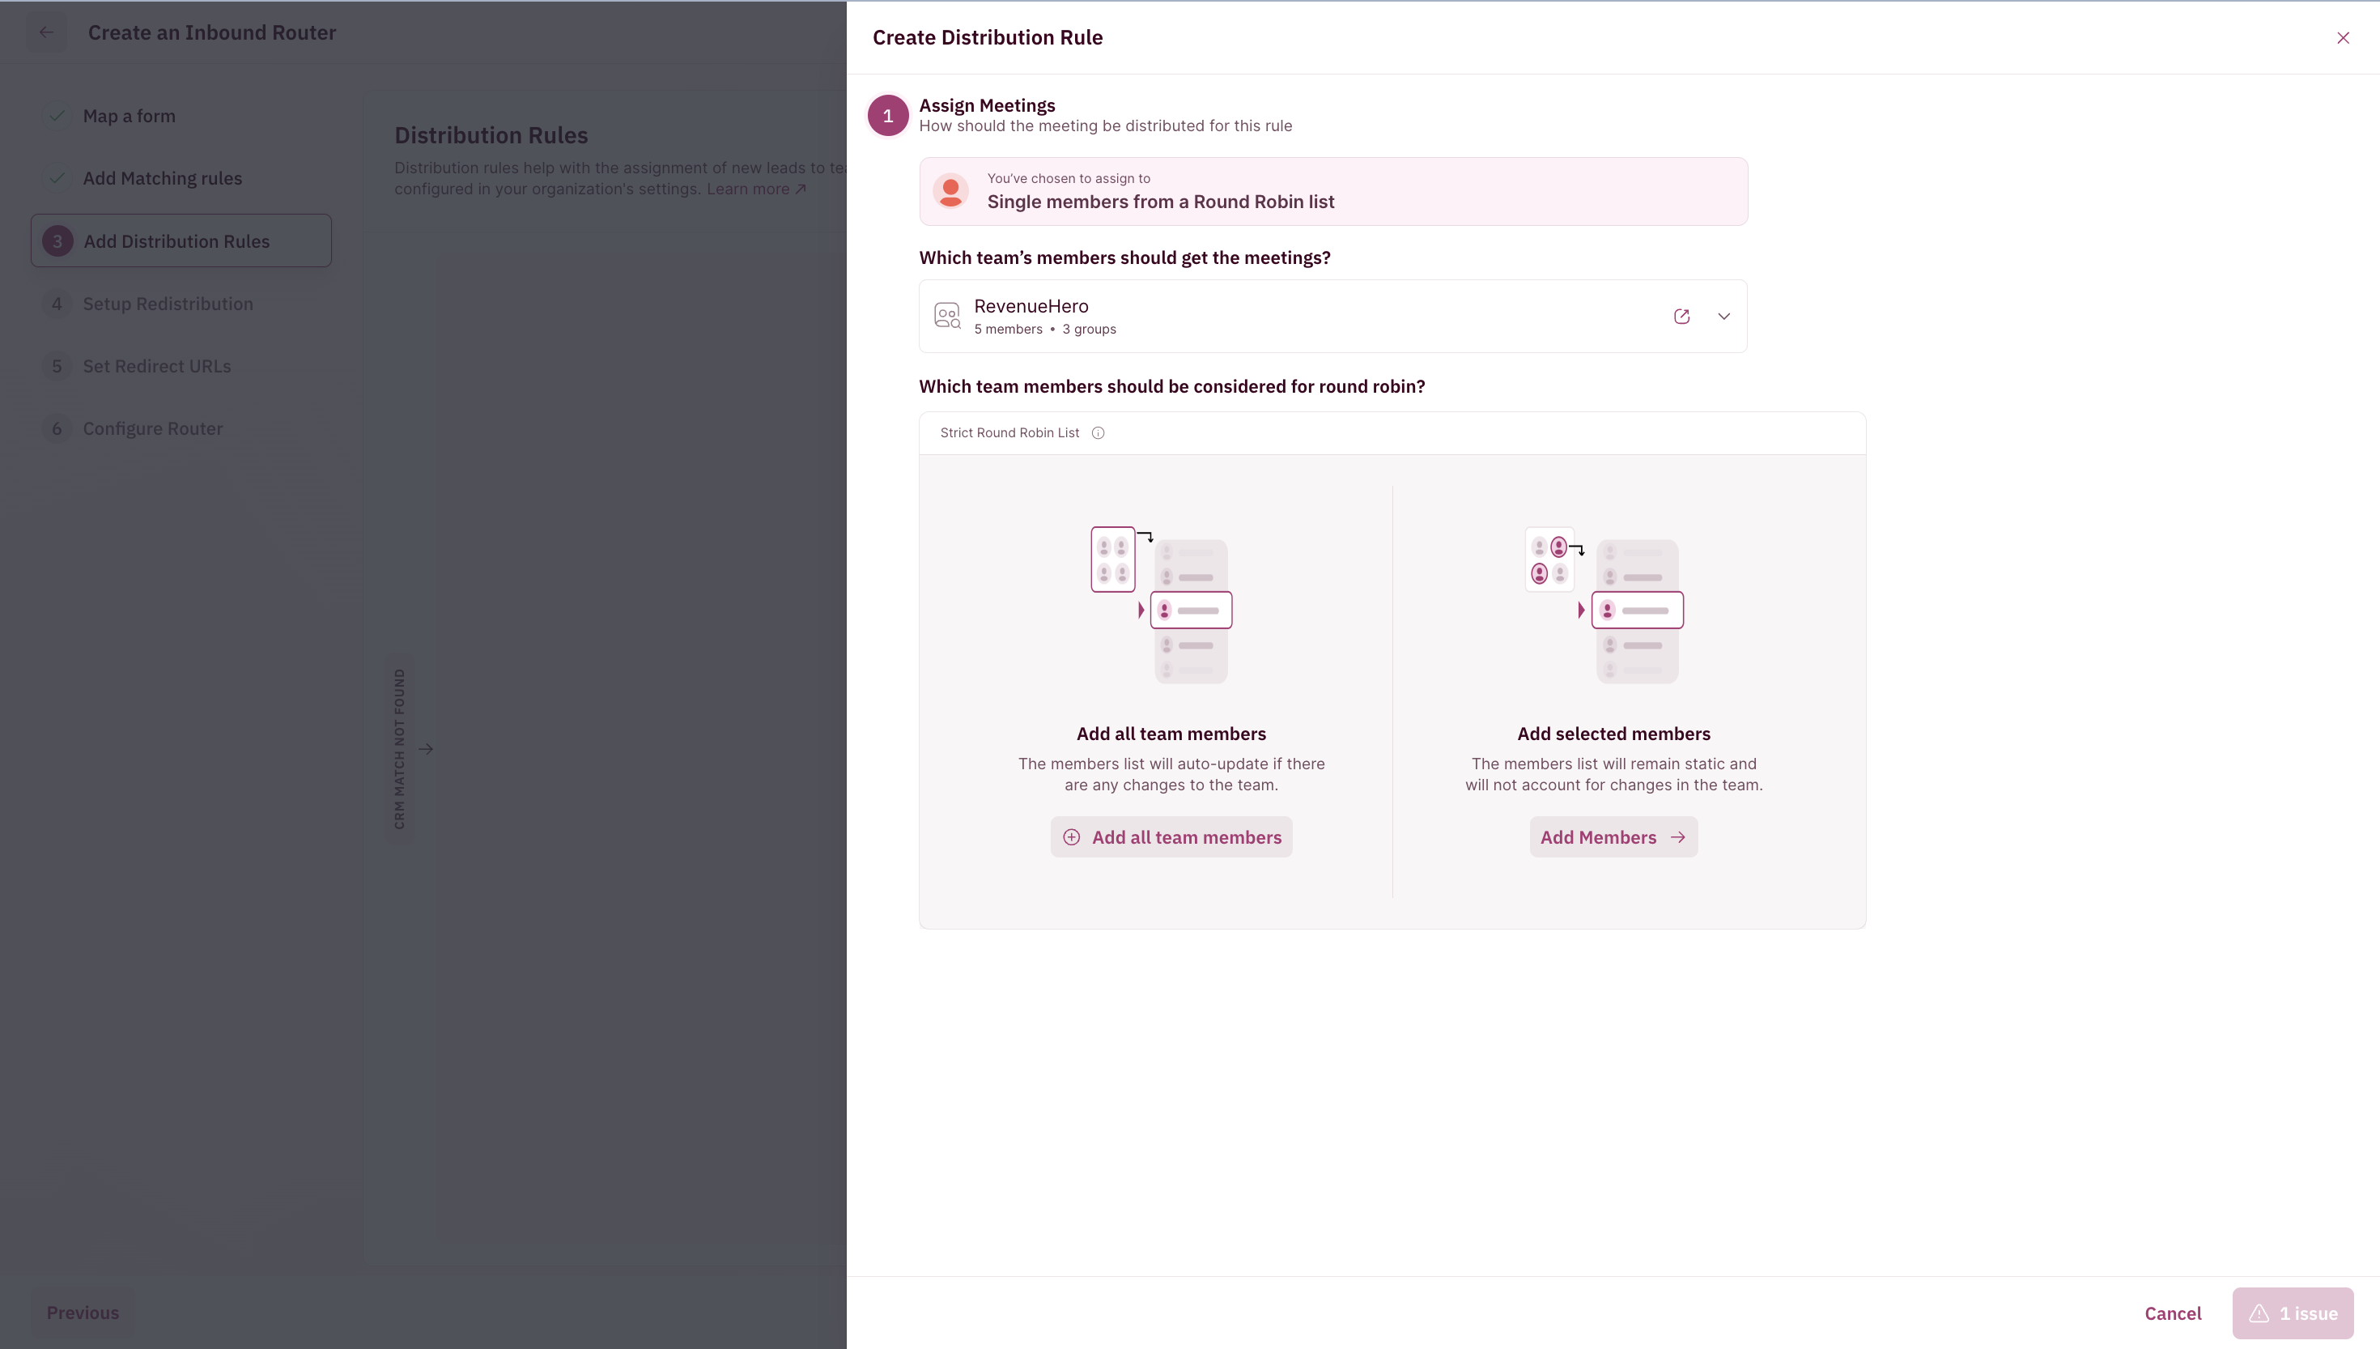Click the CRM MATCH NOT FOUND vertical label
The image size is (2380, 1349).
click(399, 749)
